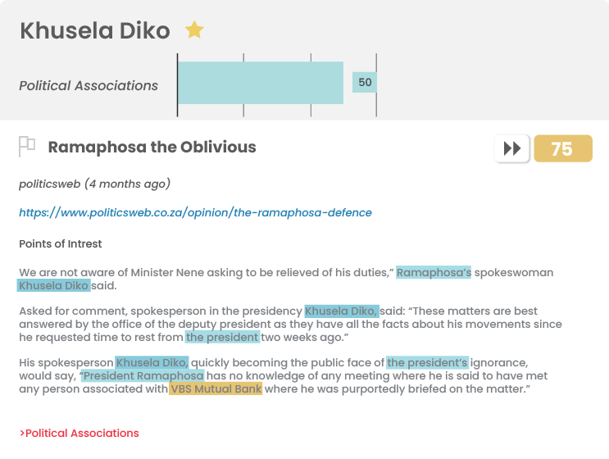This screenshot has height=459, width=609.
Task: Click the Khusela Diko name heading
Action: tap(95, 30)
